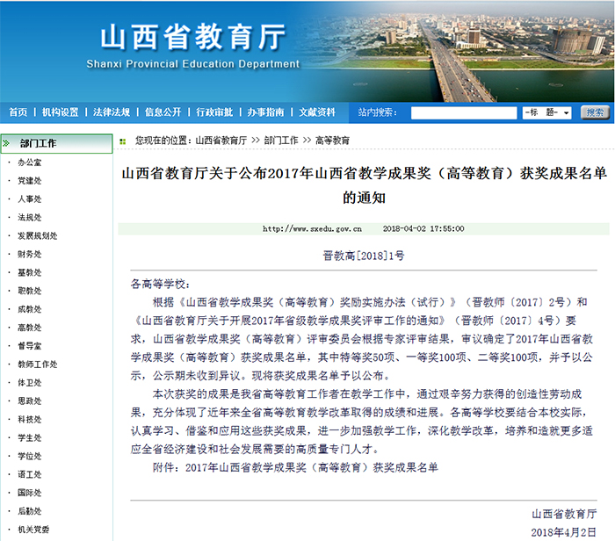The image size is (615, 541).
Task: Go to 法律法规 in the navigation bar
Action: 112,112
